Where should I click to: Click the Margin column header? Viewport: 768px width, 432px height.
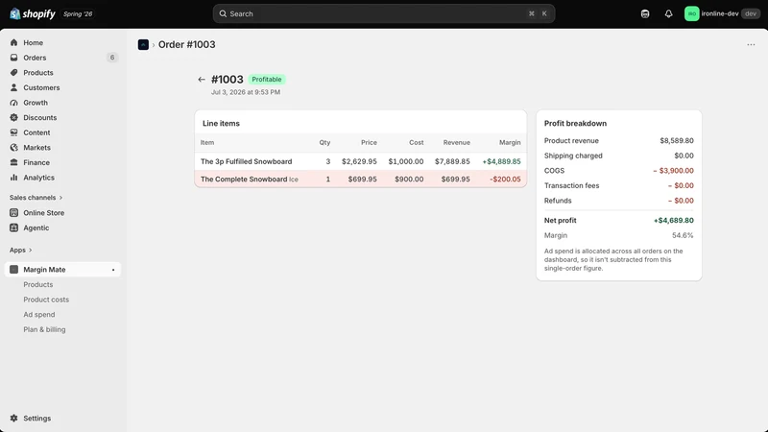pyautogui.click(x=510, y=142)
